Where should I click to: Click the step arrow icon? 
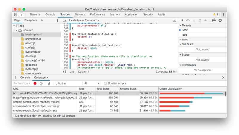point(206,20)
